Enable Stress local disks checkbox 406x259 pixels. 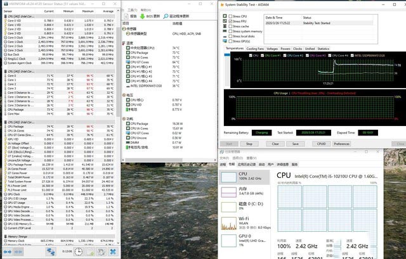click(x=230, y=36)
